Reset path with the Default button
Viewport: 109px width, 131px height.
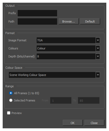(90, 21)
